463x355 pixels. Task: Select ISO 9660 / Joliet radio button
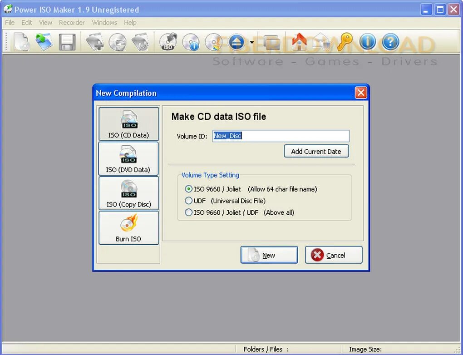click(188, 189)
